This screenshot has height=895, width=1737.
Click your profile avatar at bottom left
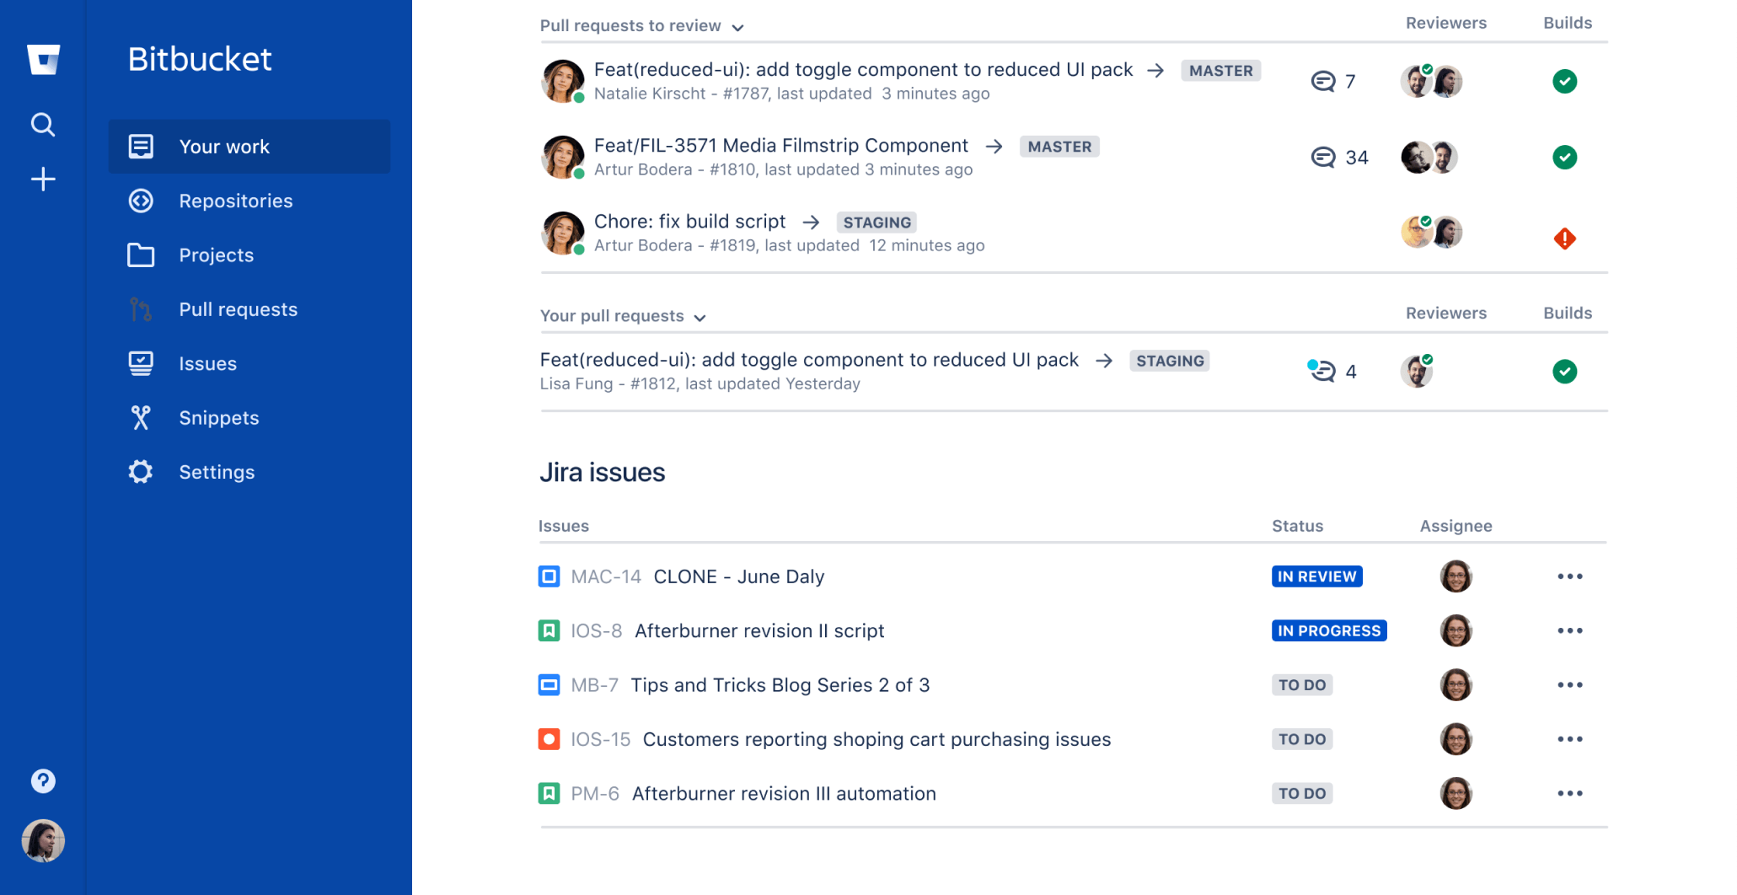coord(43,840)
